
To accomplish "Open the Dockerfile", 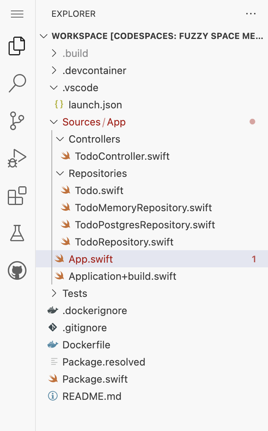I will click(86, 345).
